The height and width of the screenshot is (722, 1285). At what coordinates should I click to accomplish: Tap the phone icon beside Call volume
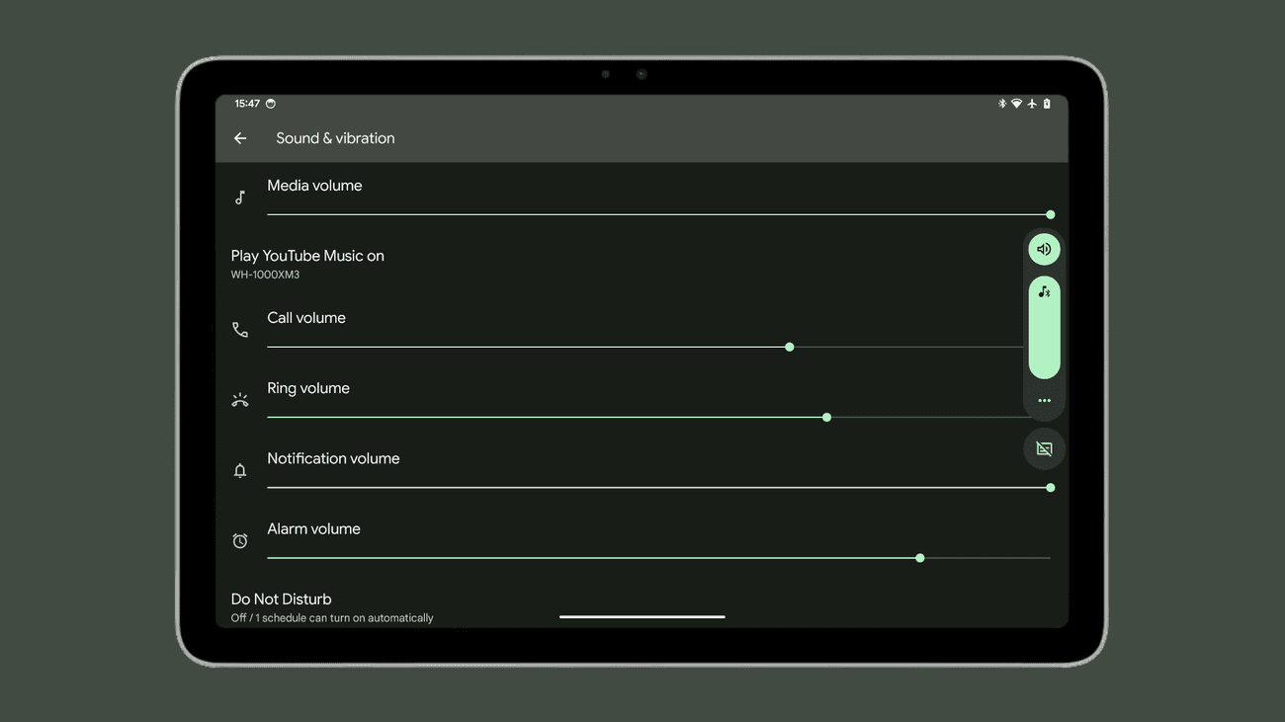pos(240,330)
